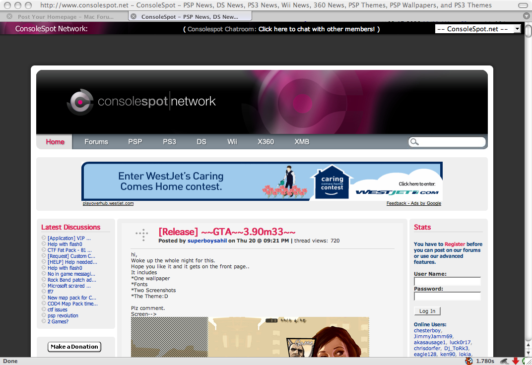The image size is (532, 365).
Task: Open the Rock Band patch ad... discussion
Action: 71,280
